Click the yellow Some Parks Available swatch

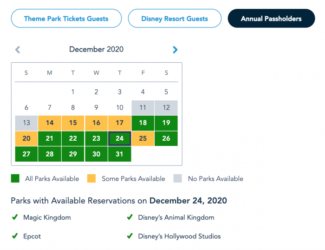click(x=92, y=178)
